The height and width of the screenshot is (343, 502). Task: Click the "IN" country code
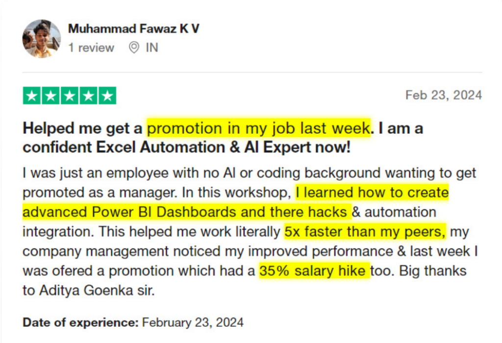(152, 48)
